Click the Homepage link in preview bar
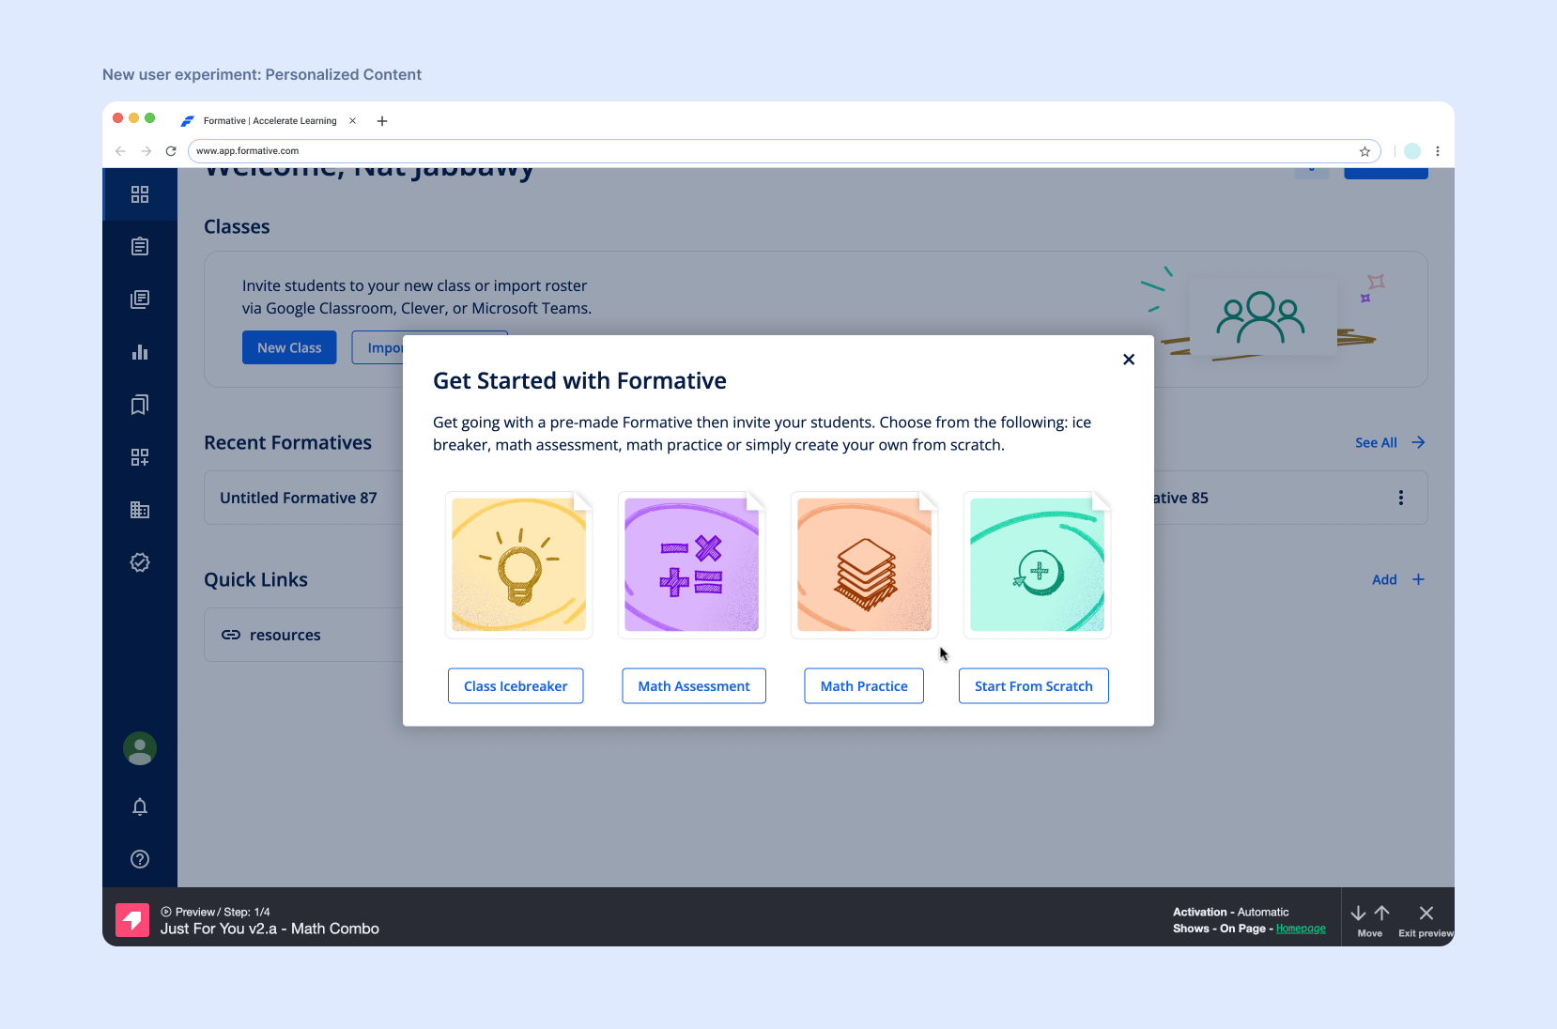 click(x=1301, y=929)
